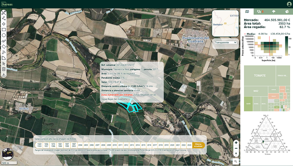This screenshot has width=293, height=166.
Task: Select the quarter-circle sector tool
Action: (x=4, y=58)
